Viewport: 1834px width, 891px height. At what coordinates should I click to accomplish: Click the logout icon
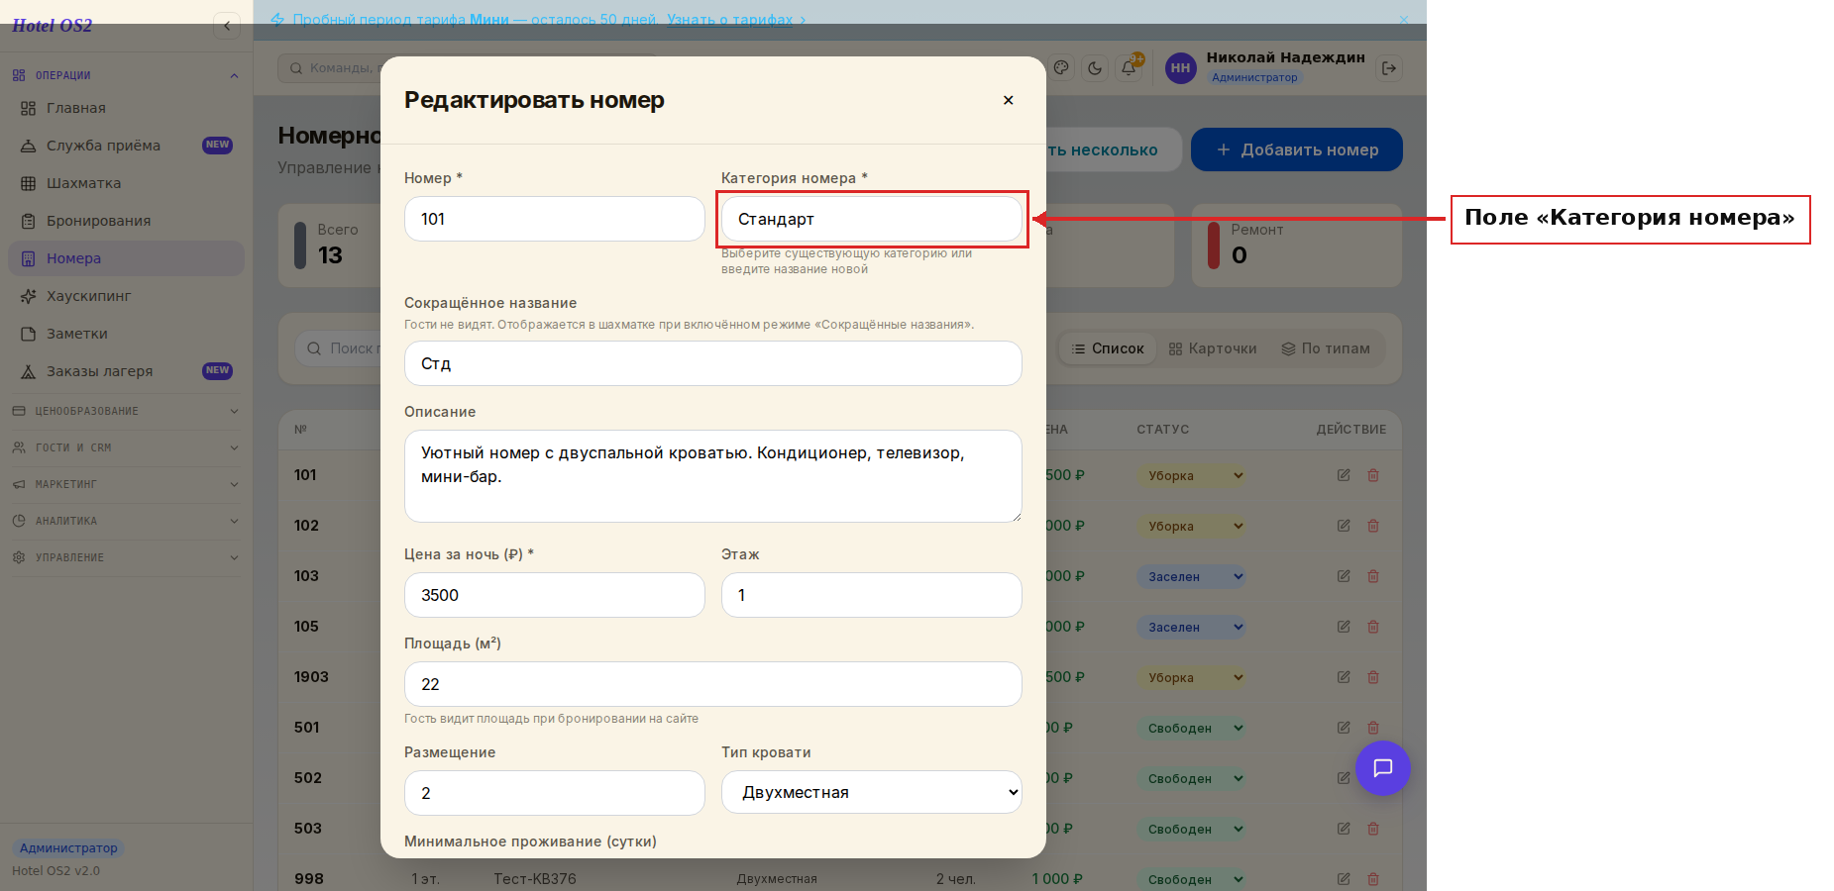coord(1389,68)
